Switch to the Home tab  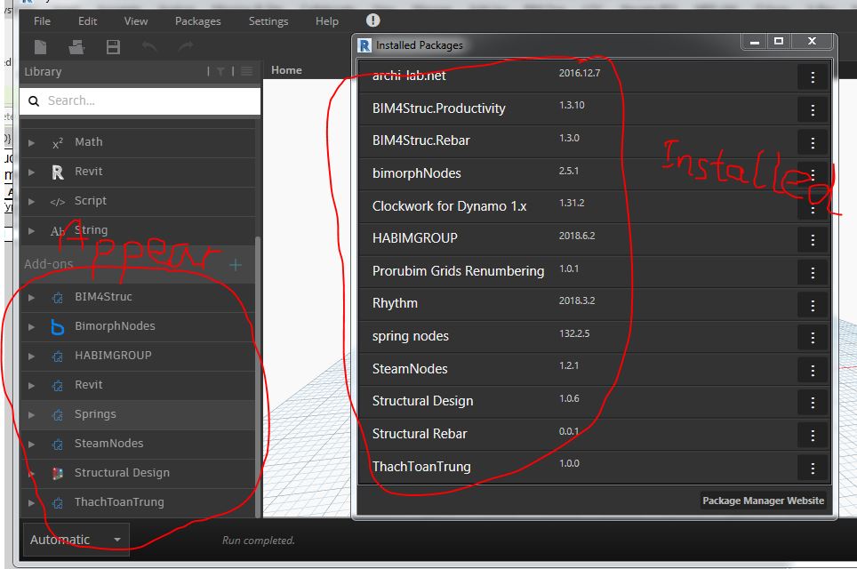[286, 70]
